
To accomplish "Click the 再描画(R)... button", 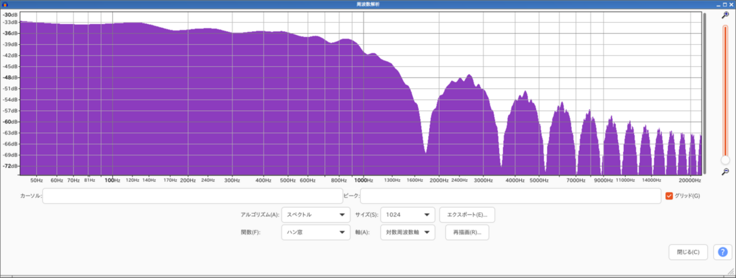I will click(x=467, y=232).
